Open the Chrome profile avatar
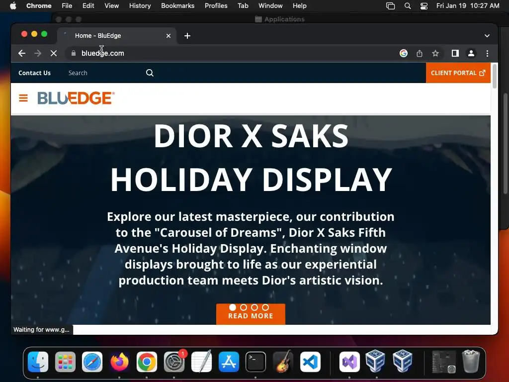Image resolution: width=509 pixels, height=382 pixels. pos(471,53)
